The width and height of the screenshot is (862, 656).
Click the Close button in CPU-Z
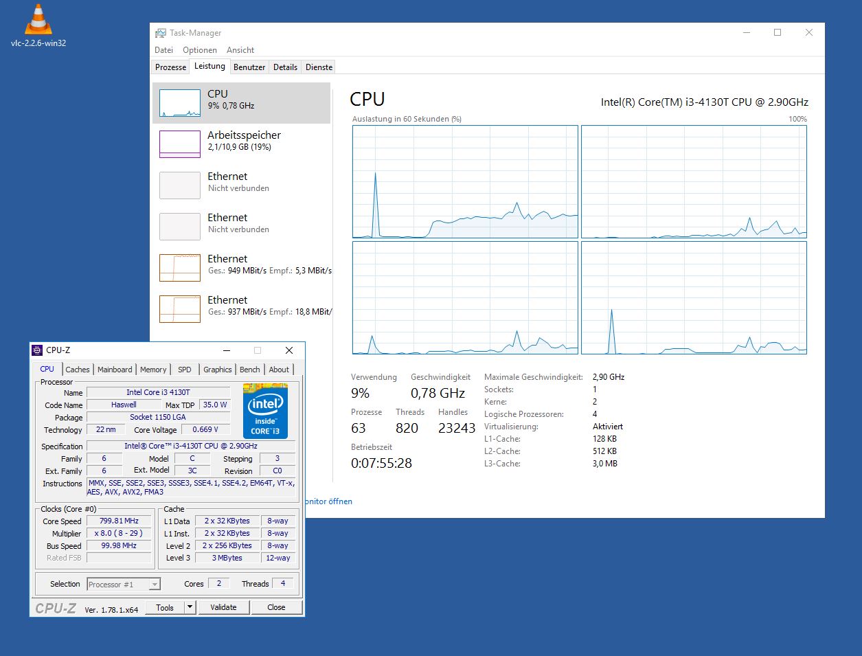pyautogui.click(x=276, y=607)
